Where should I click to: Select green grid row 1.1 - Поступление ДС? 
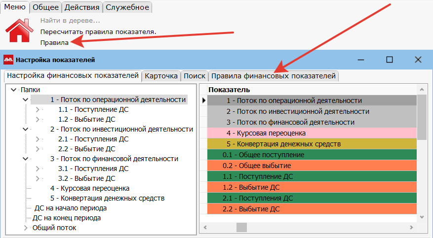(x=312, y=176)
